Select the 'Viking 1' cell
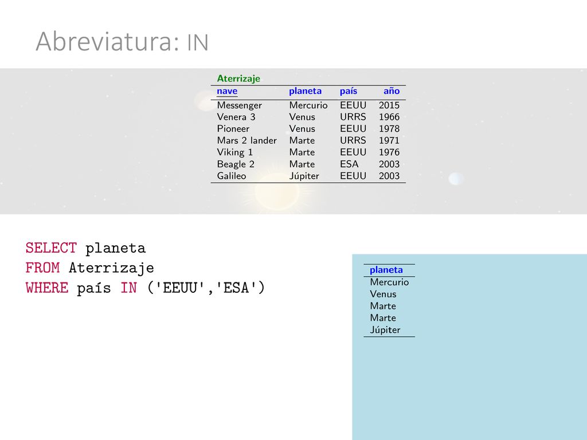 (x=234, y=152)
